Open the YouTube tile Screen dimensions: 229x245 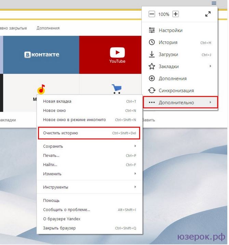point(117,55)
